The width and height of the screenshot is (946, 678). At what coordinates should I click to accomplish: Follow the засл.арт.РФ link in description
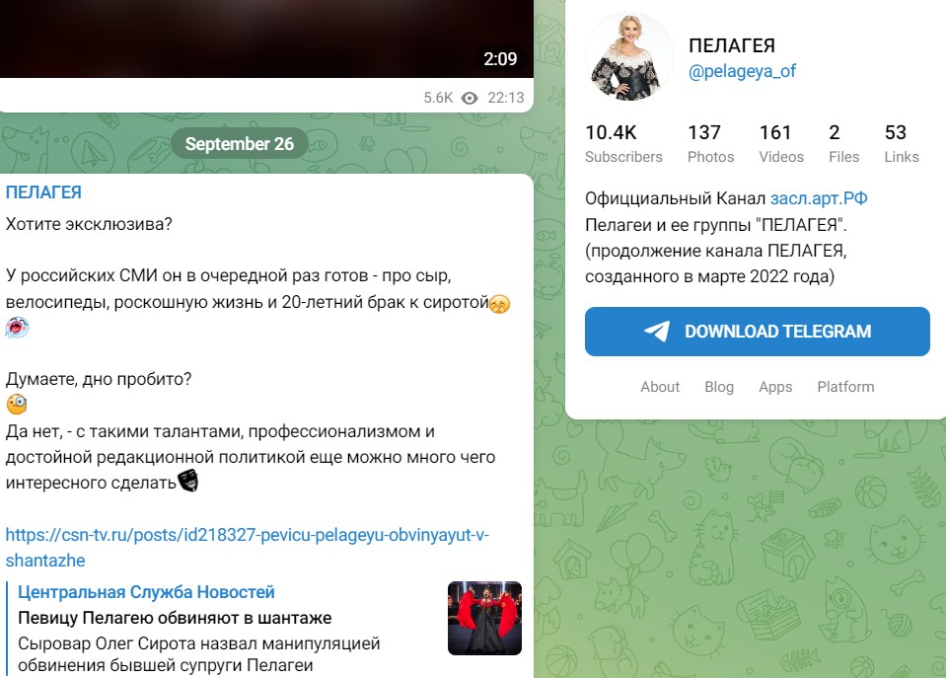pos(819,198)
